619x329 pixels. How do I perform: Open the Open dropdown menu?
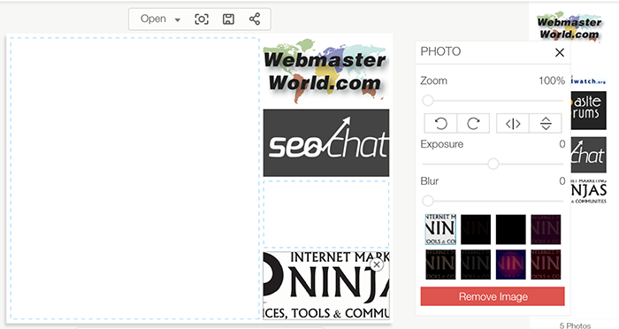point(160,19)
